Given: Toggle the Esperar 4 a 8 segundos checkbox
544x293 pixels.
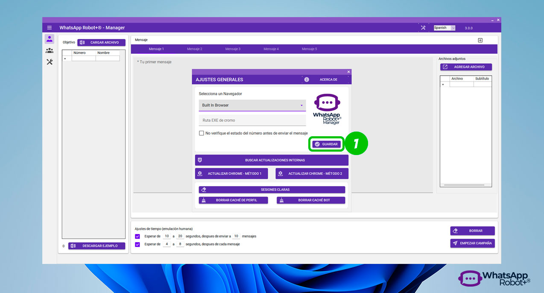Looking at the screenshot, I should tap(137, 245).
